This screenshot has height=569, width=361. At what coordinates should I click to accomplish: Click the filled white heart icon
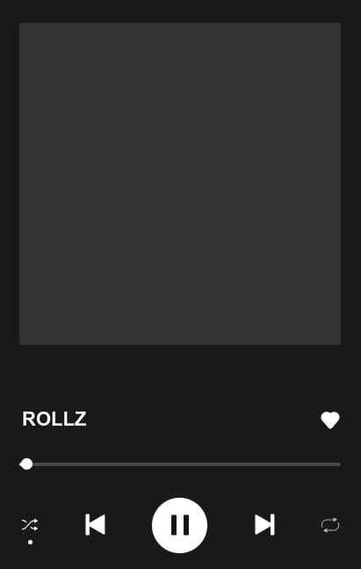coord(330,419)
